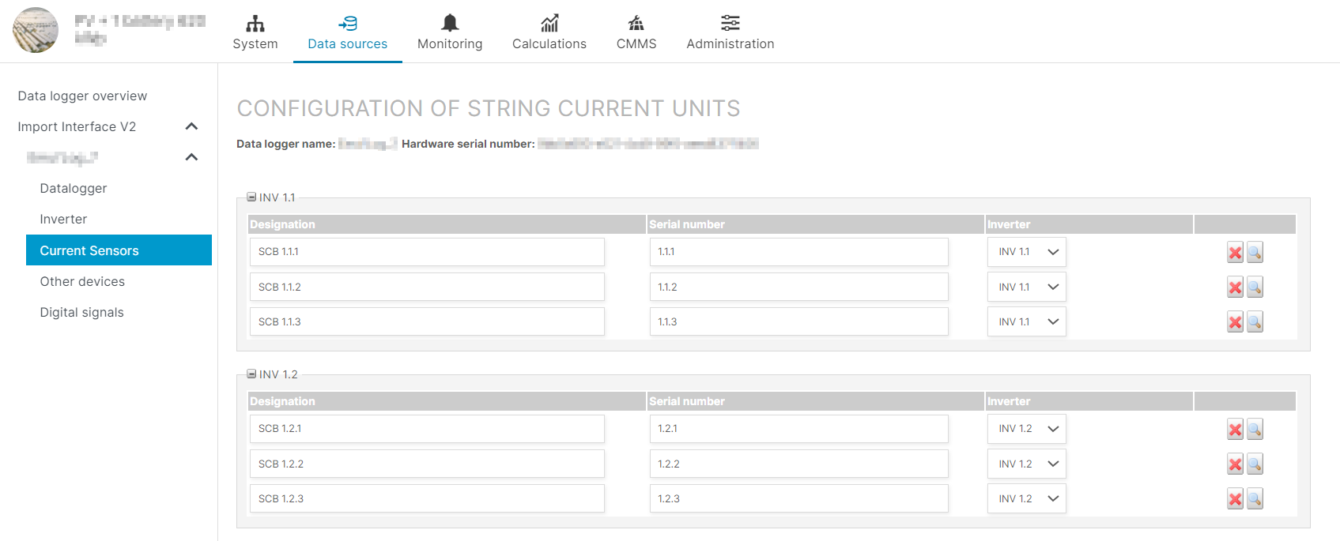Screen dimensions: 1340x541
Task: Edit designation field SCB 1.2.3
Action: pyautogui.click(x=427, y=498)
